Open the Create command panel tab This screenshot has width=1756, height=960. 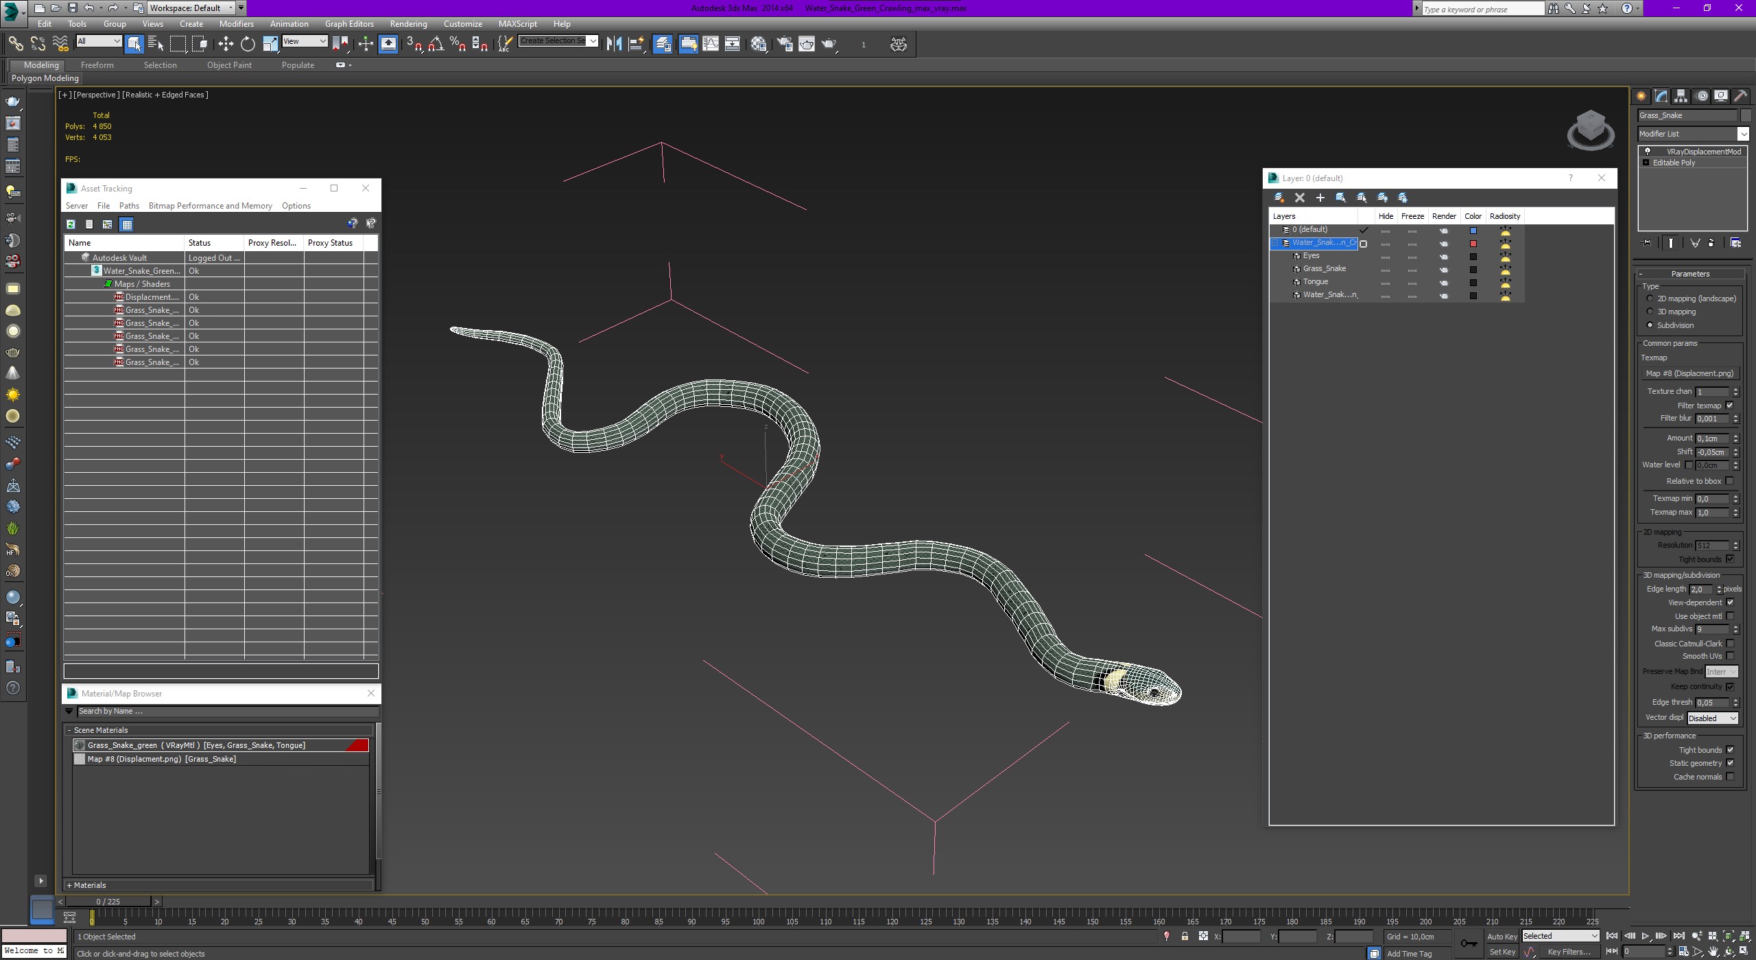click(1641, 96)
